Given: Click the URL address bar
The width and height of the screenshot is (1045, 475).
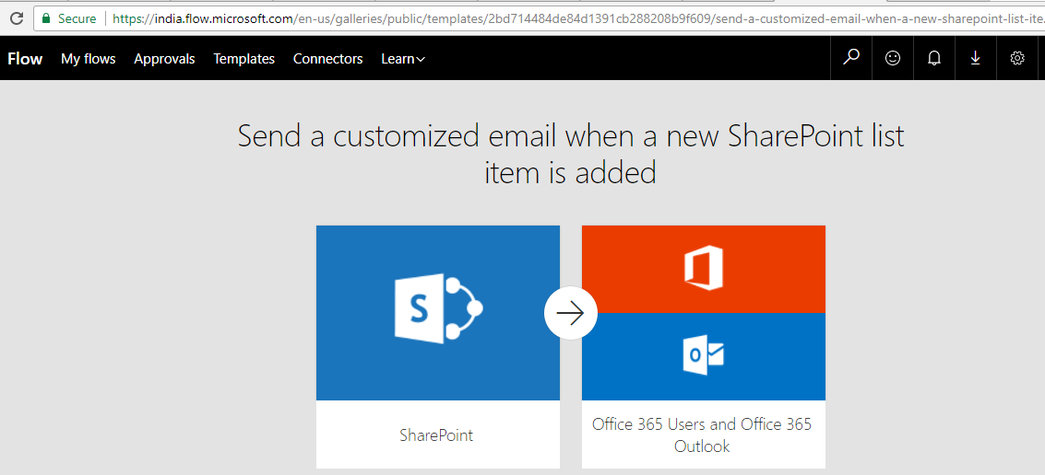Looking at the screenshot, I should [x=539, y=18].
